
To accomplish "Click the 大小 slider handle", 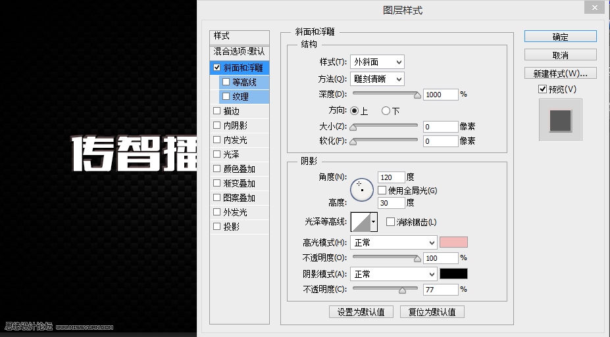I will tap(353, 127).
